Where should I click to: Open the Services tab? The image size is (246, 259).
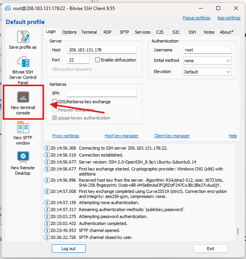[143, 32]
